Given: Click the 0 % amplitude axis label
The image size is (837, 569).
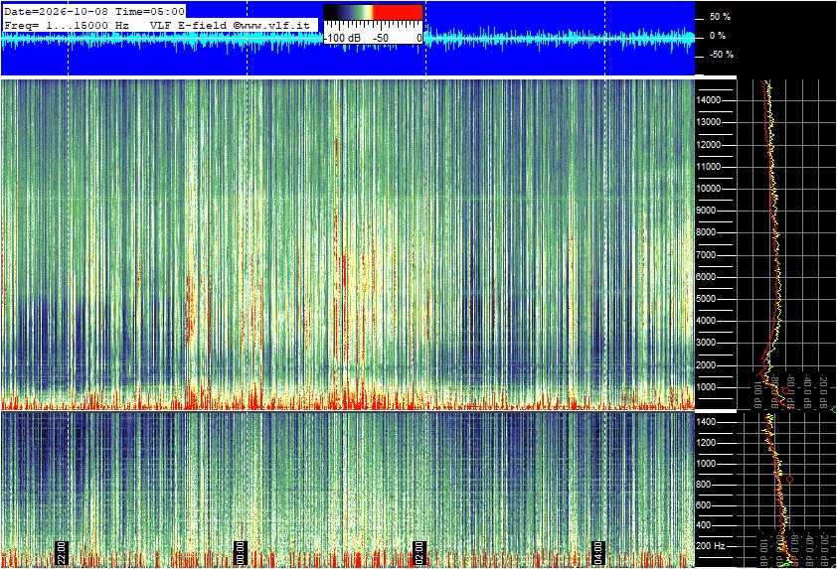Looking at the screenshot, I should (718, 36).
